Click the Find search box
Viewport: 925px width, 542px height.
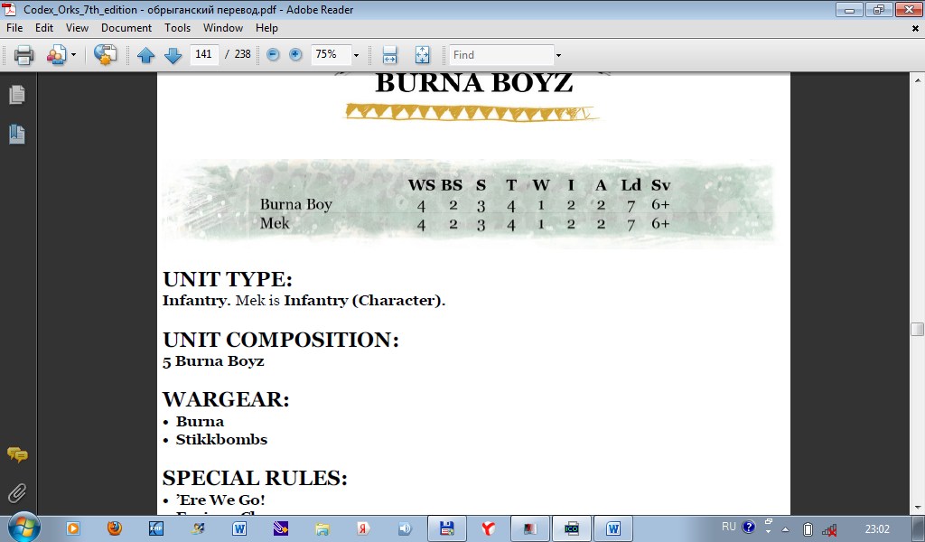(501, 55)
